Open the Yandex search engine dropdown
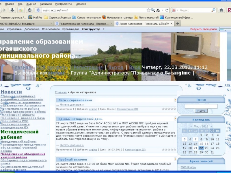This screenshot has width=231, height=173. pos(175,10)
